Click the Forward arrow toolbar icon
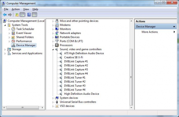Image resolution: width=179 pixels, height=117 pixels. click(x=10, y=15)
